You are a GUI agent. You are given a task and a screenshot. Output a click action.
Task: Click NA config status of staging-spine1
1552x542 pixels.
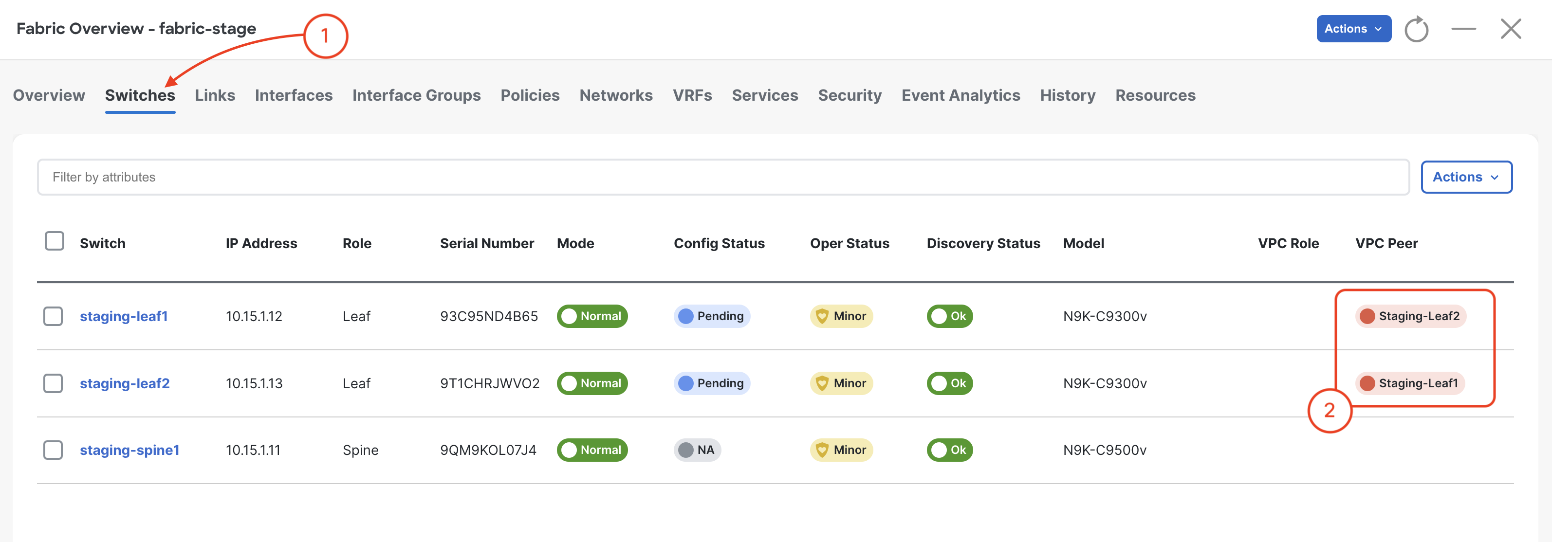pos(697,450)
